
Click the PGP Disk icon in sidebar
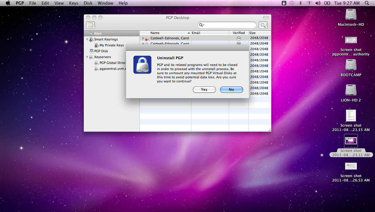click(91, 51)
